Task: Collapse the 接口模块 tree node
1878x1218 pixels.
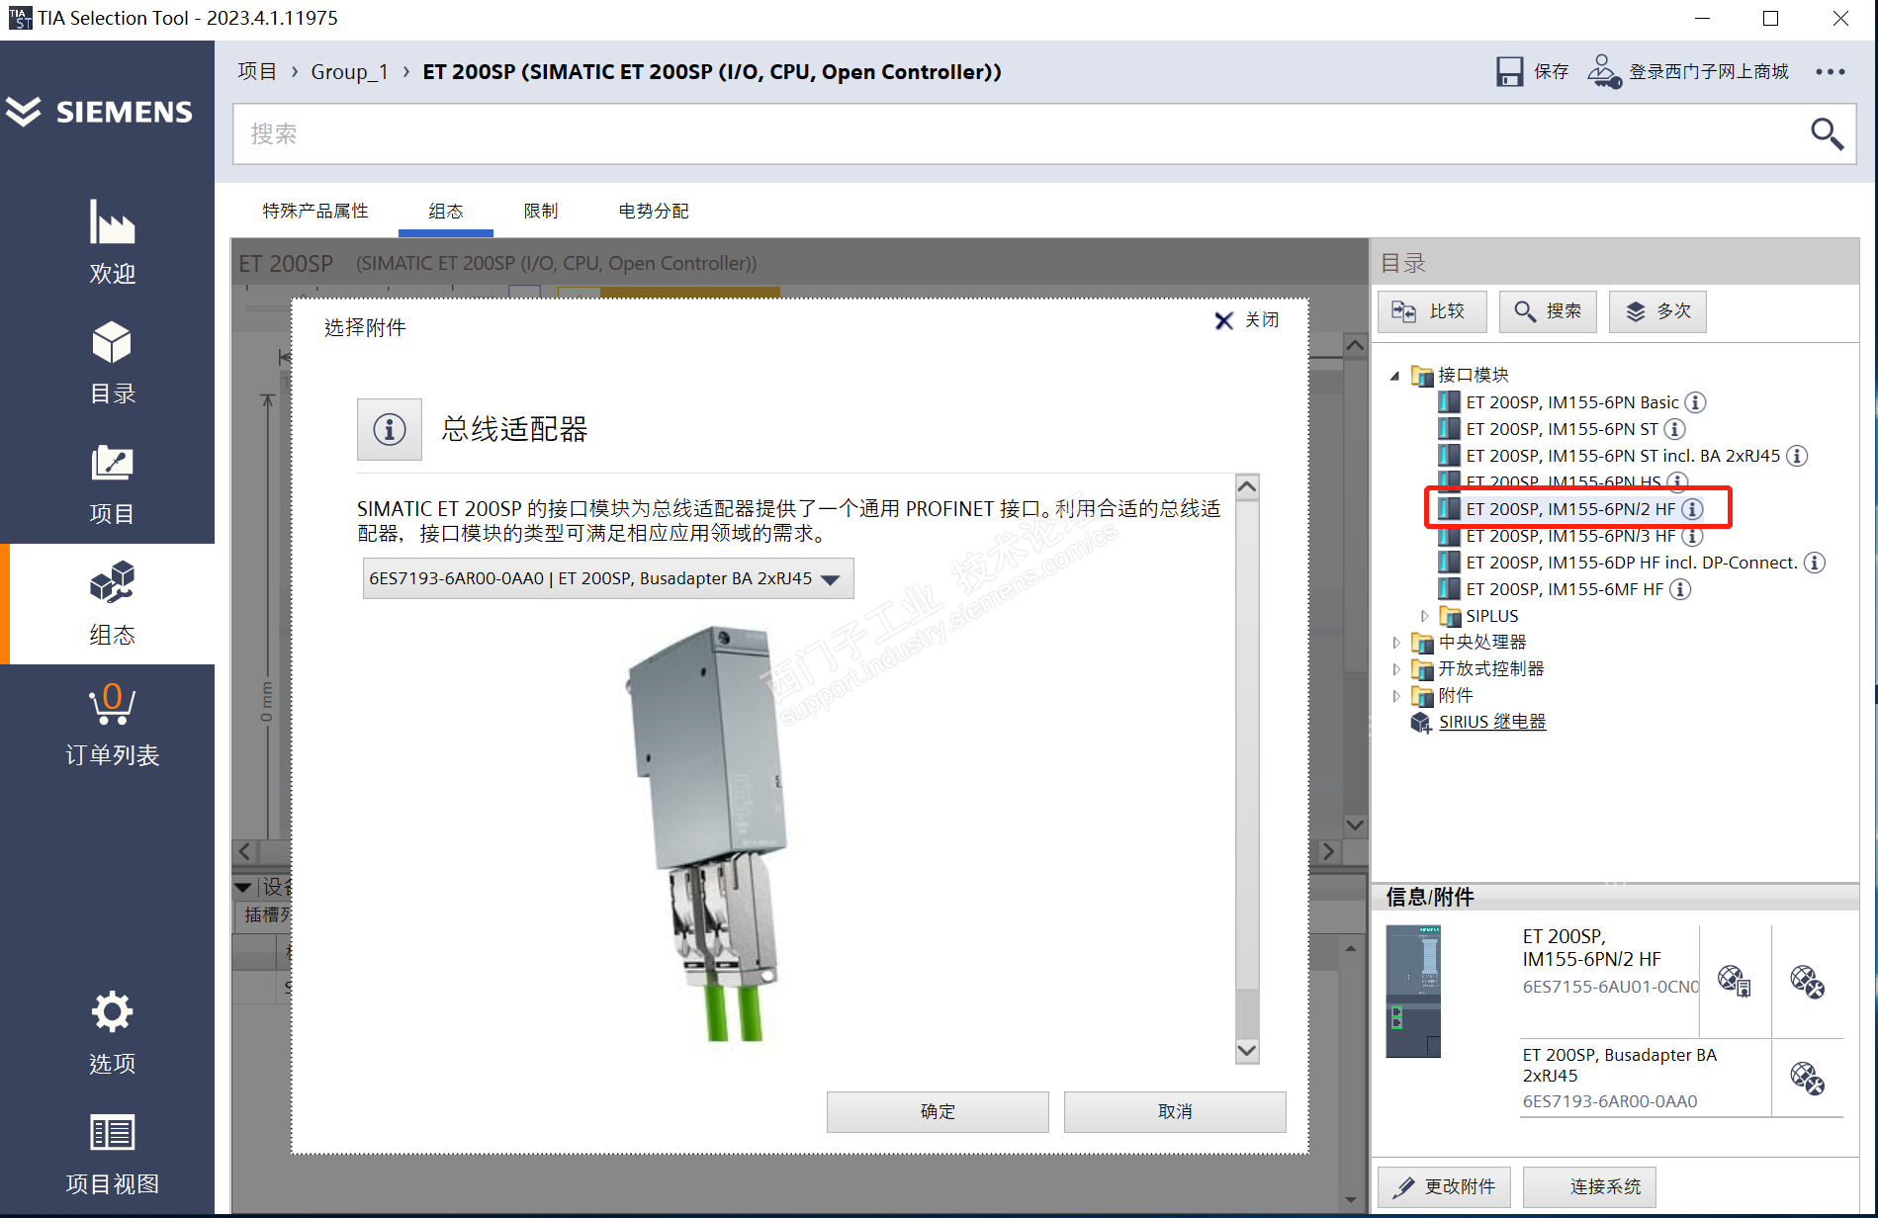Action: [x=1394, y=376]
